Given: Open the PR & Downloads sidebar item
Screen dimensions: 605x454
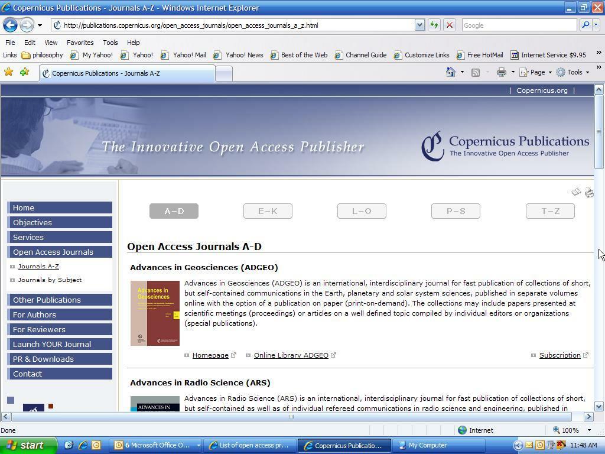Looking at the screenshot, I should [x=60, y=359].
